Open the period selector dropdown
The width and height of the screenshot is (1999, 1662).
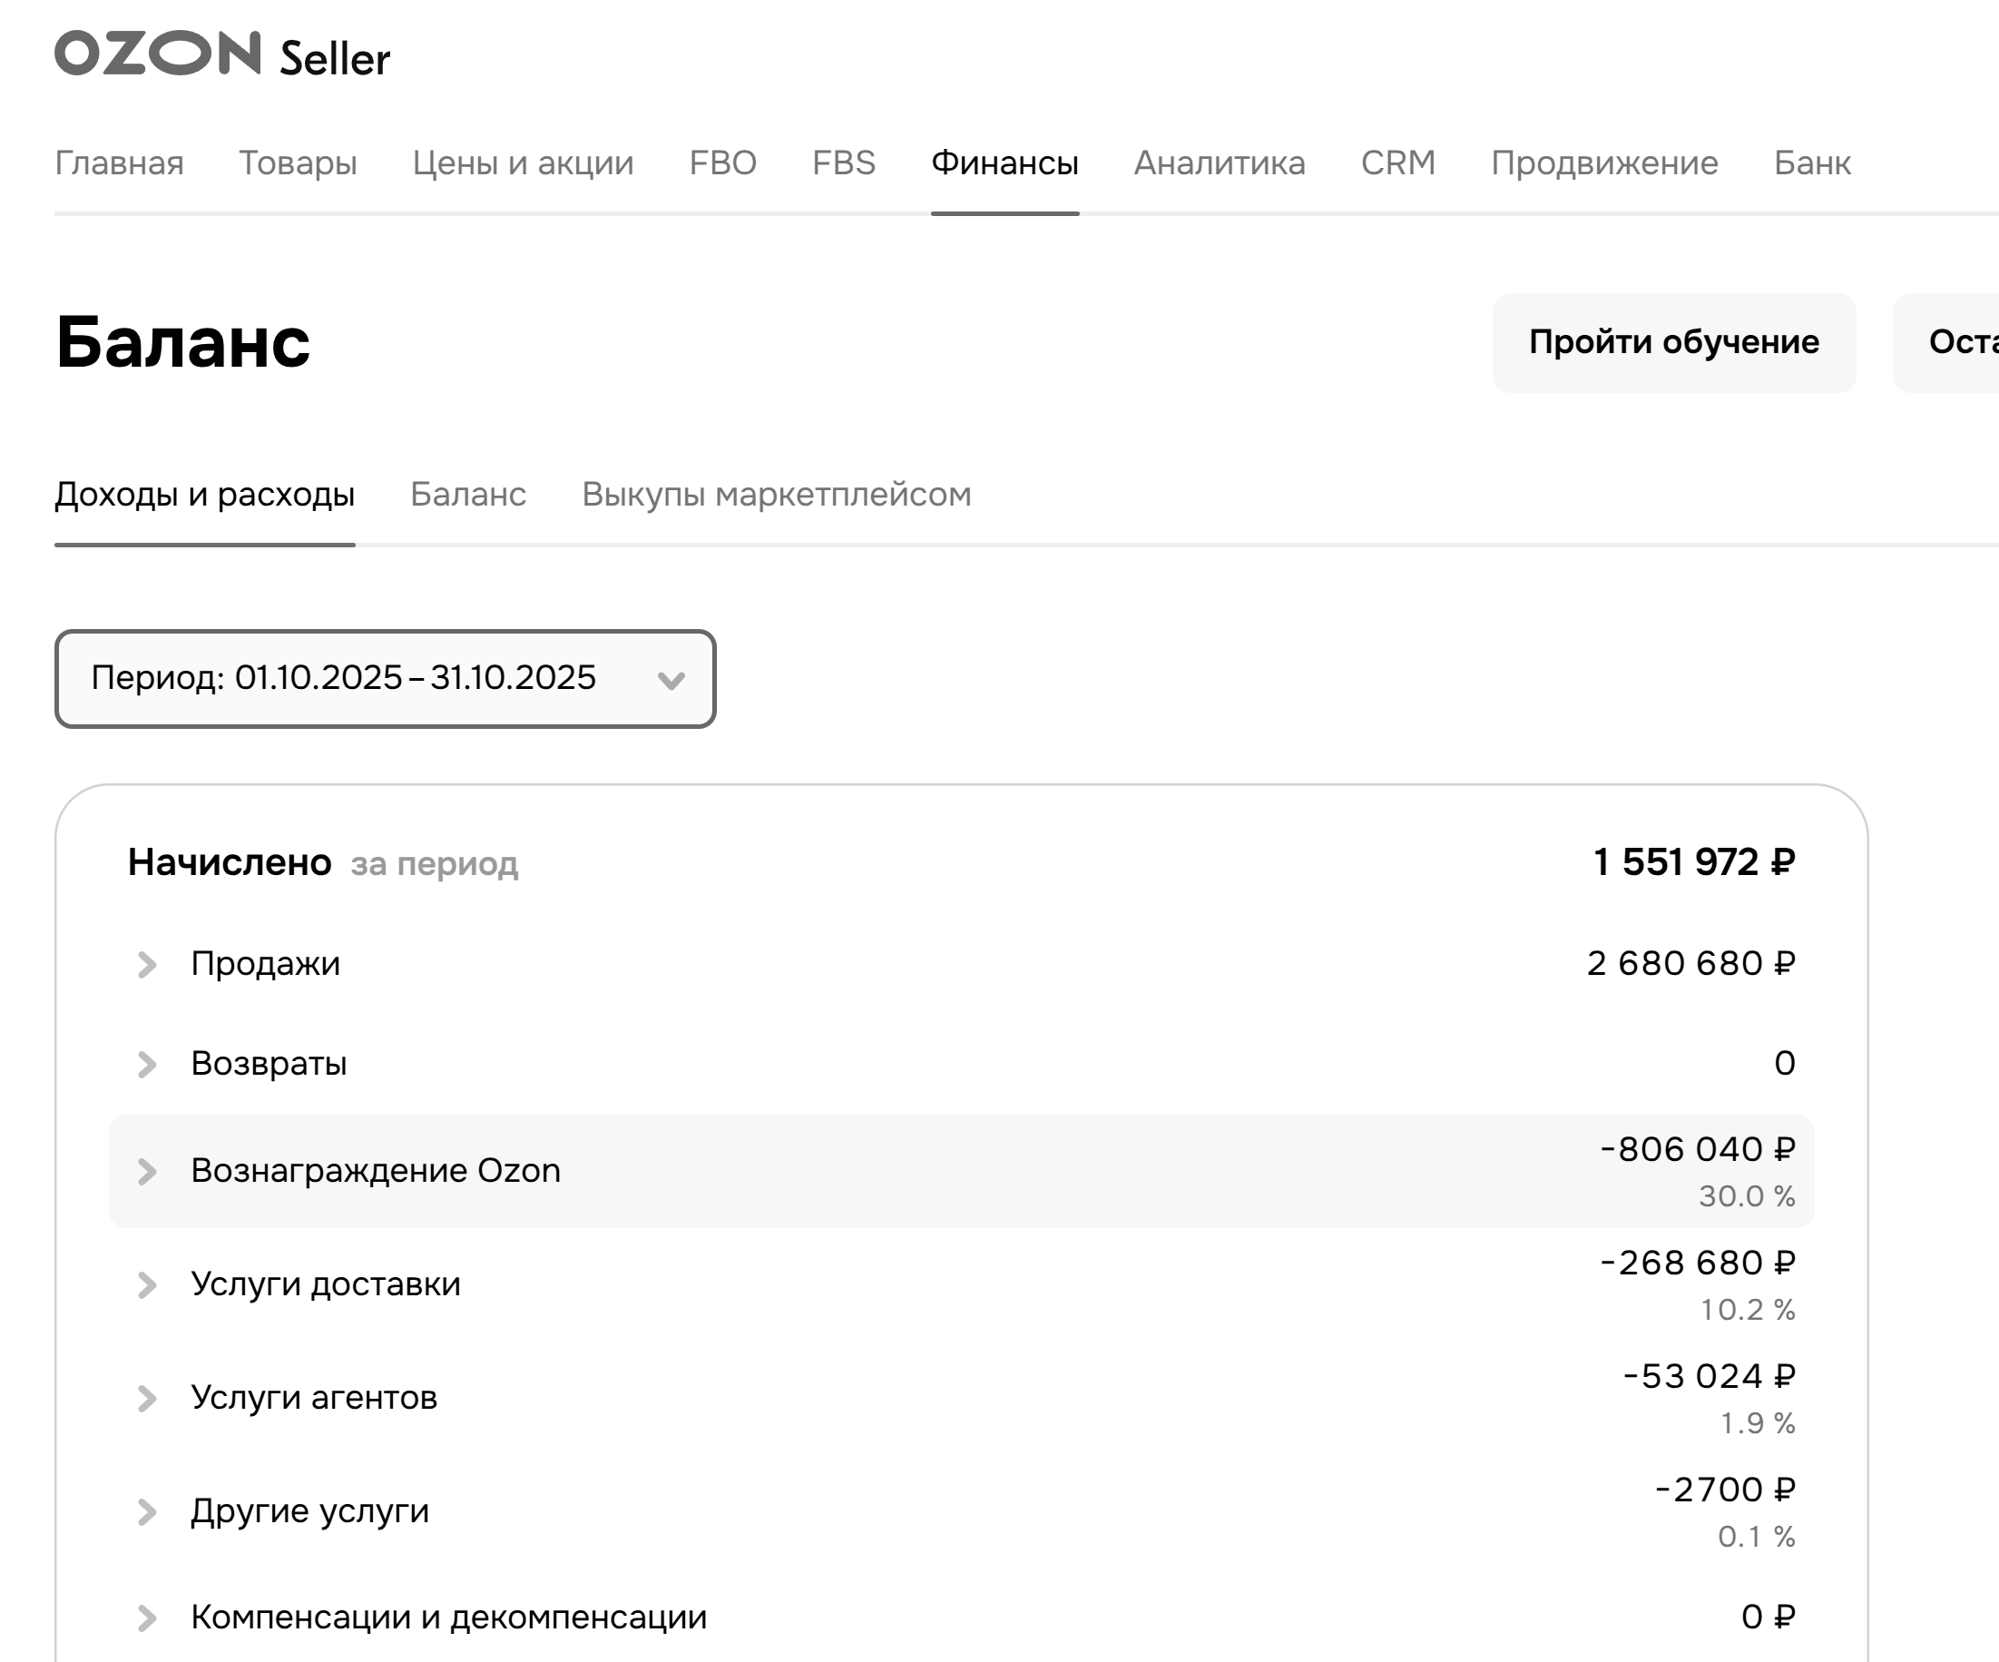pyautogui.click(x=384, y=679)
